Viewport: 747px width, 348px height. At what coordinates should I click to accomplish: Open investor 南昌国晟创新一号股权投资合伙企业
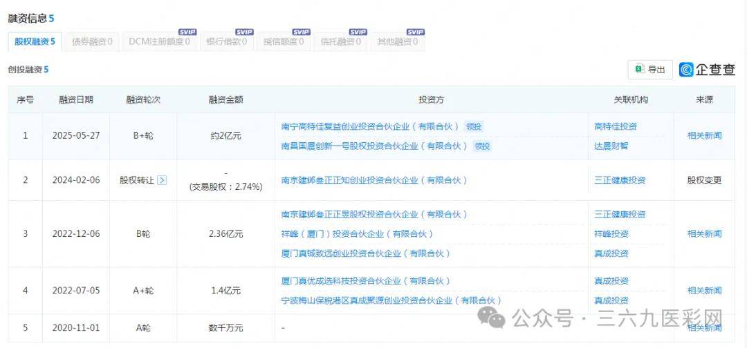point(374,146)
